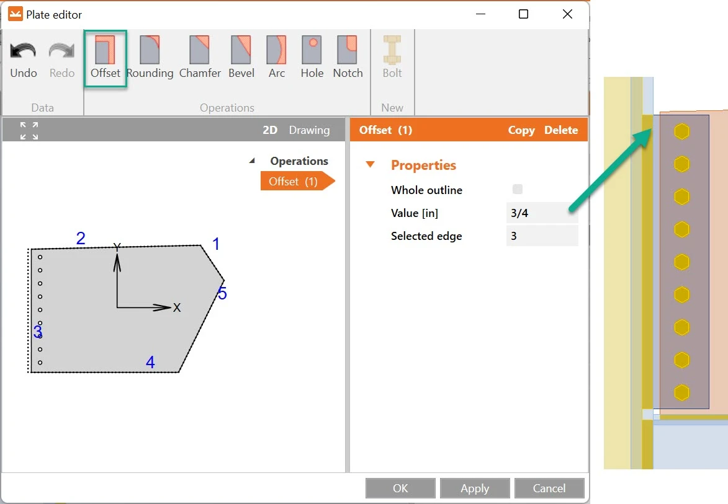The image size is (728, 504).
Task: Switch to the Drawing tab
Action: coord(309,130)
